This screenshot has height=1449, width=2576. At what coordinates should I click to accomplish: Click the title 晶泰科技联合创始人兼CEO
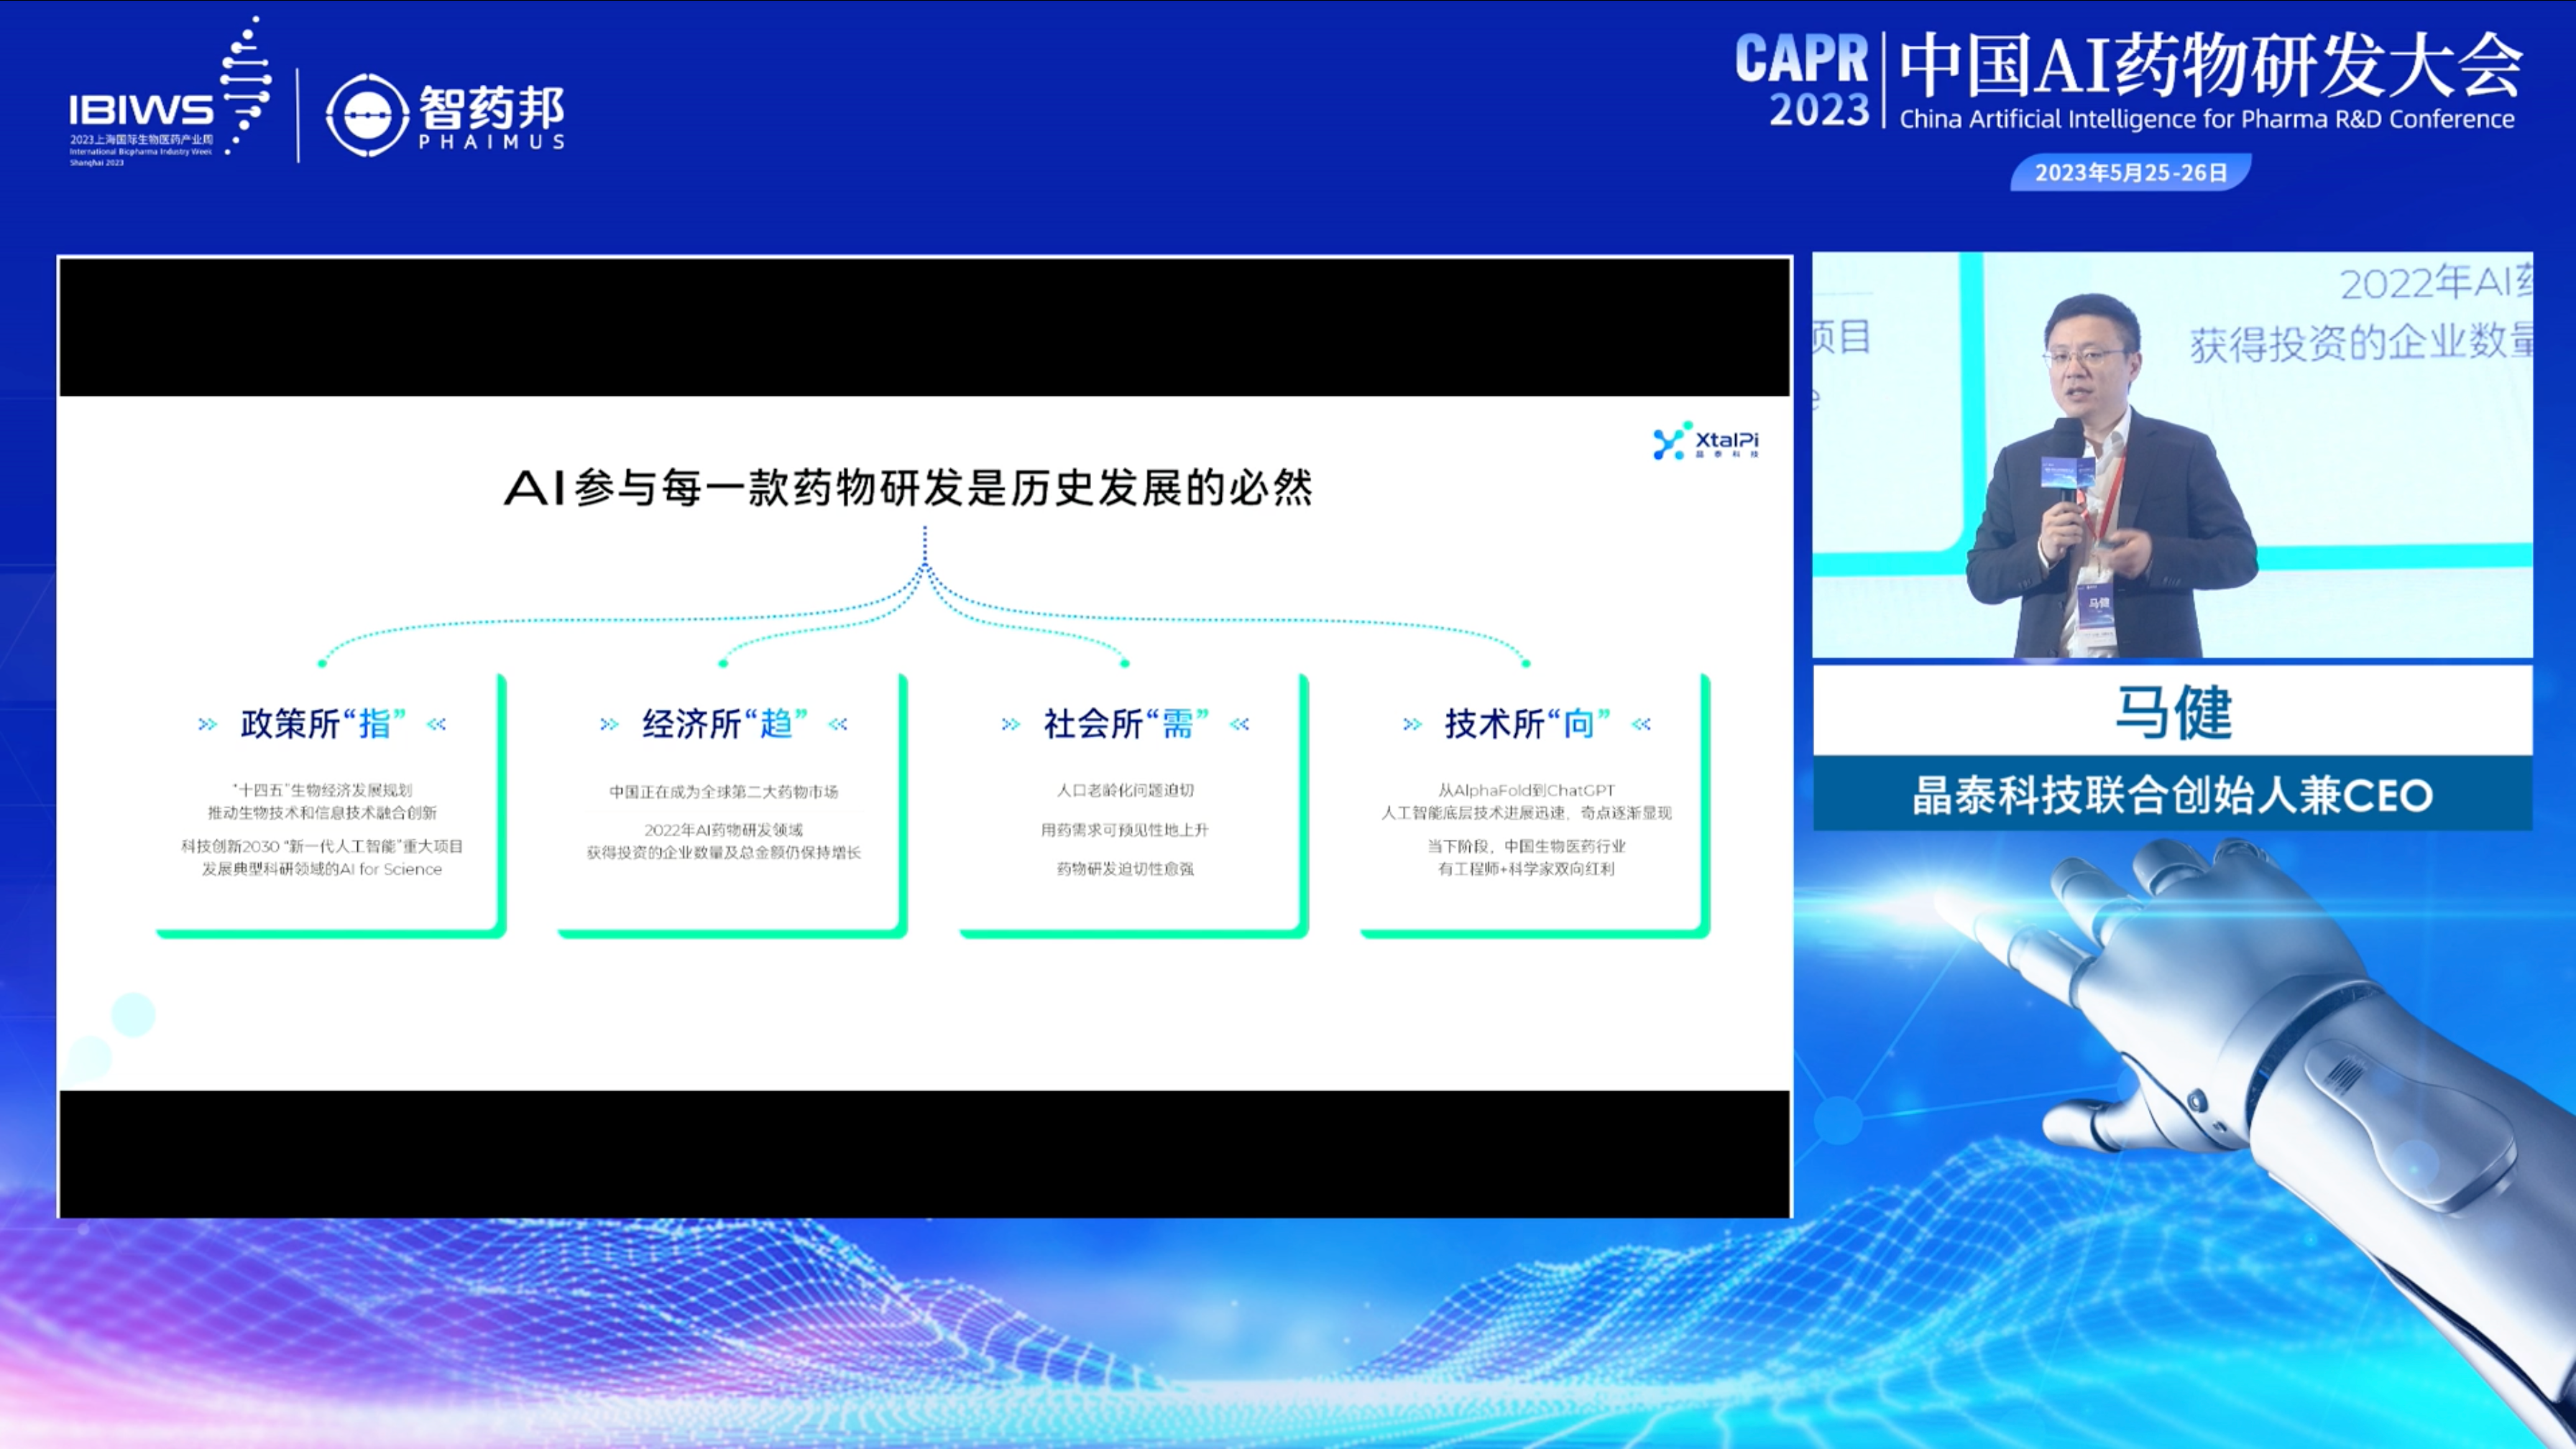[x=2172, y=795]
